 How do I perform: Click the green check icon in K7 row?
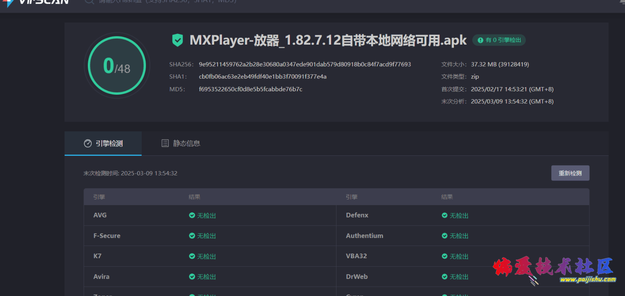[x=192, y=256]
